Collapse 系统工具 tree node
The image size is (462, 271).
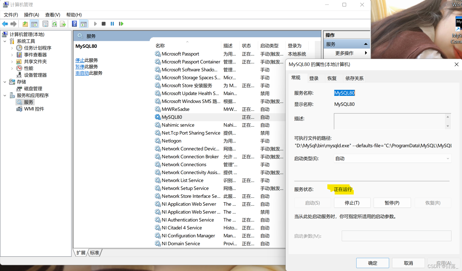[x=5, y=41]
